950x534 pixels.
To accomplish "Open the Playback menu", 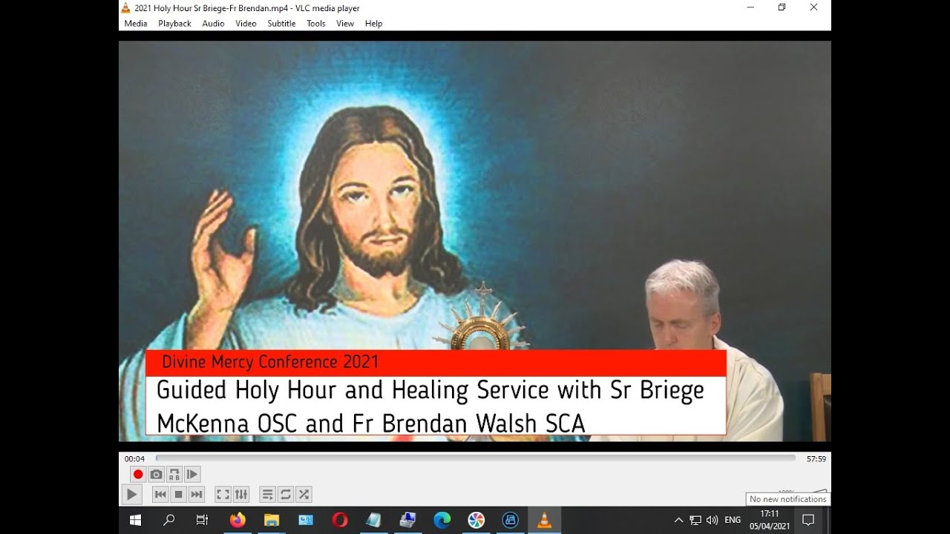I will click(x=174, y=24).
